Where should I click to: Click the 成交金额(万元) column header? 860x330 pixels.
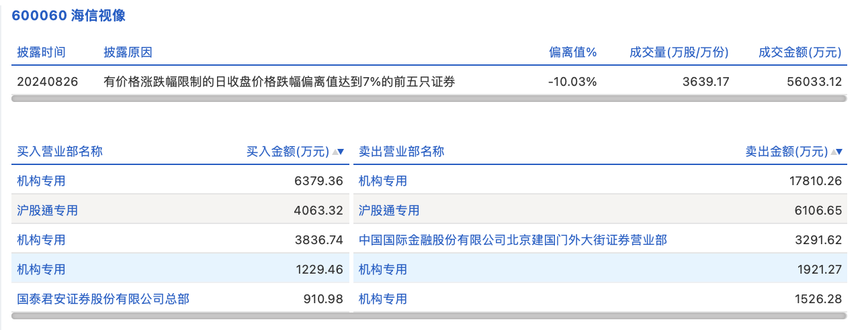(x=800, y=52)
